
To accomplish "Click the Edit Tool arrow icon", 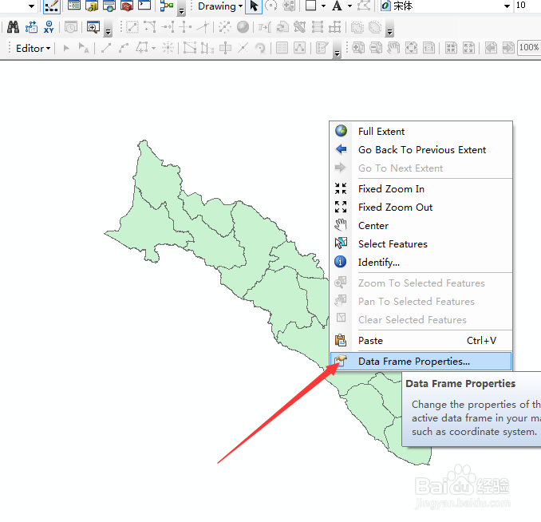I will (66, 48).
